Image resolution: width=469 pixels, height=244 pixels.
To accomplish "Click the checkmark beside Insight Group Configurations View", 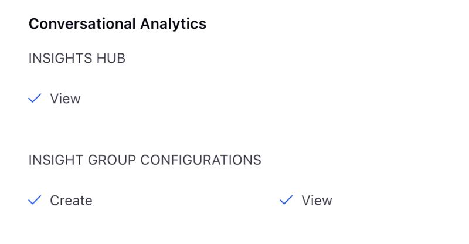I will 286,200.
